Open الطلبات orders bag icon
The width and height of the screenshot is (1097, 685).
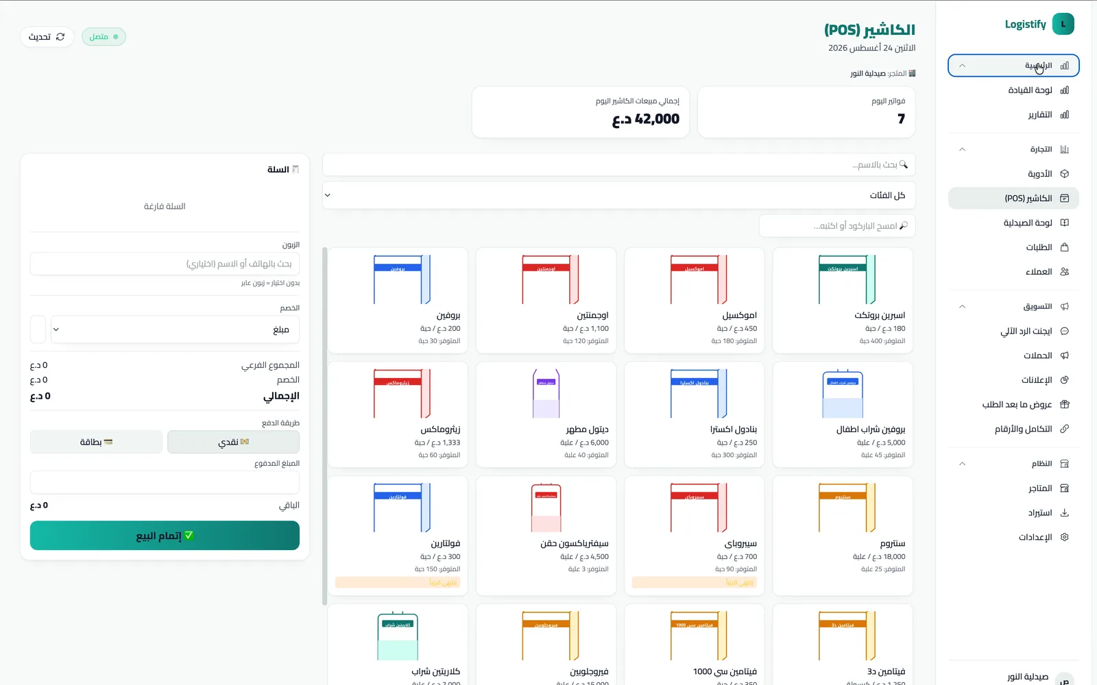(1065, 247)
